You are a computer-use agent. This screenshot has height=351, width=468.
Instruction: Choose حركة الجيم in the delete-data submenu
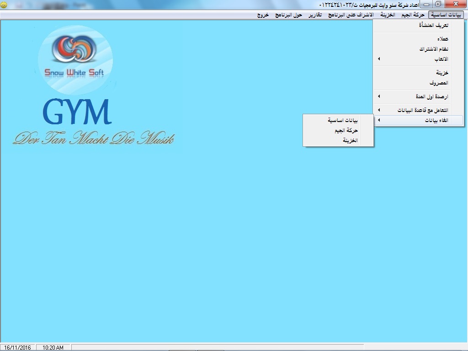click(x=346, y=130)
